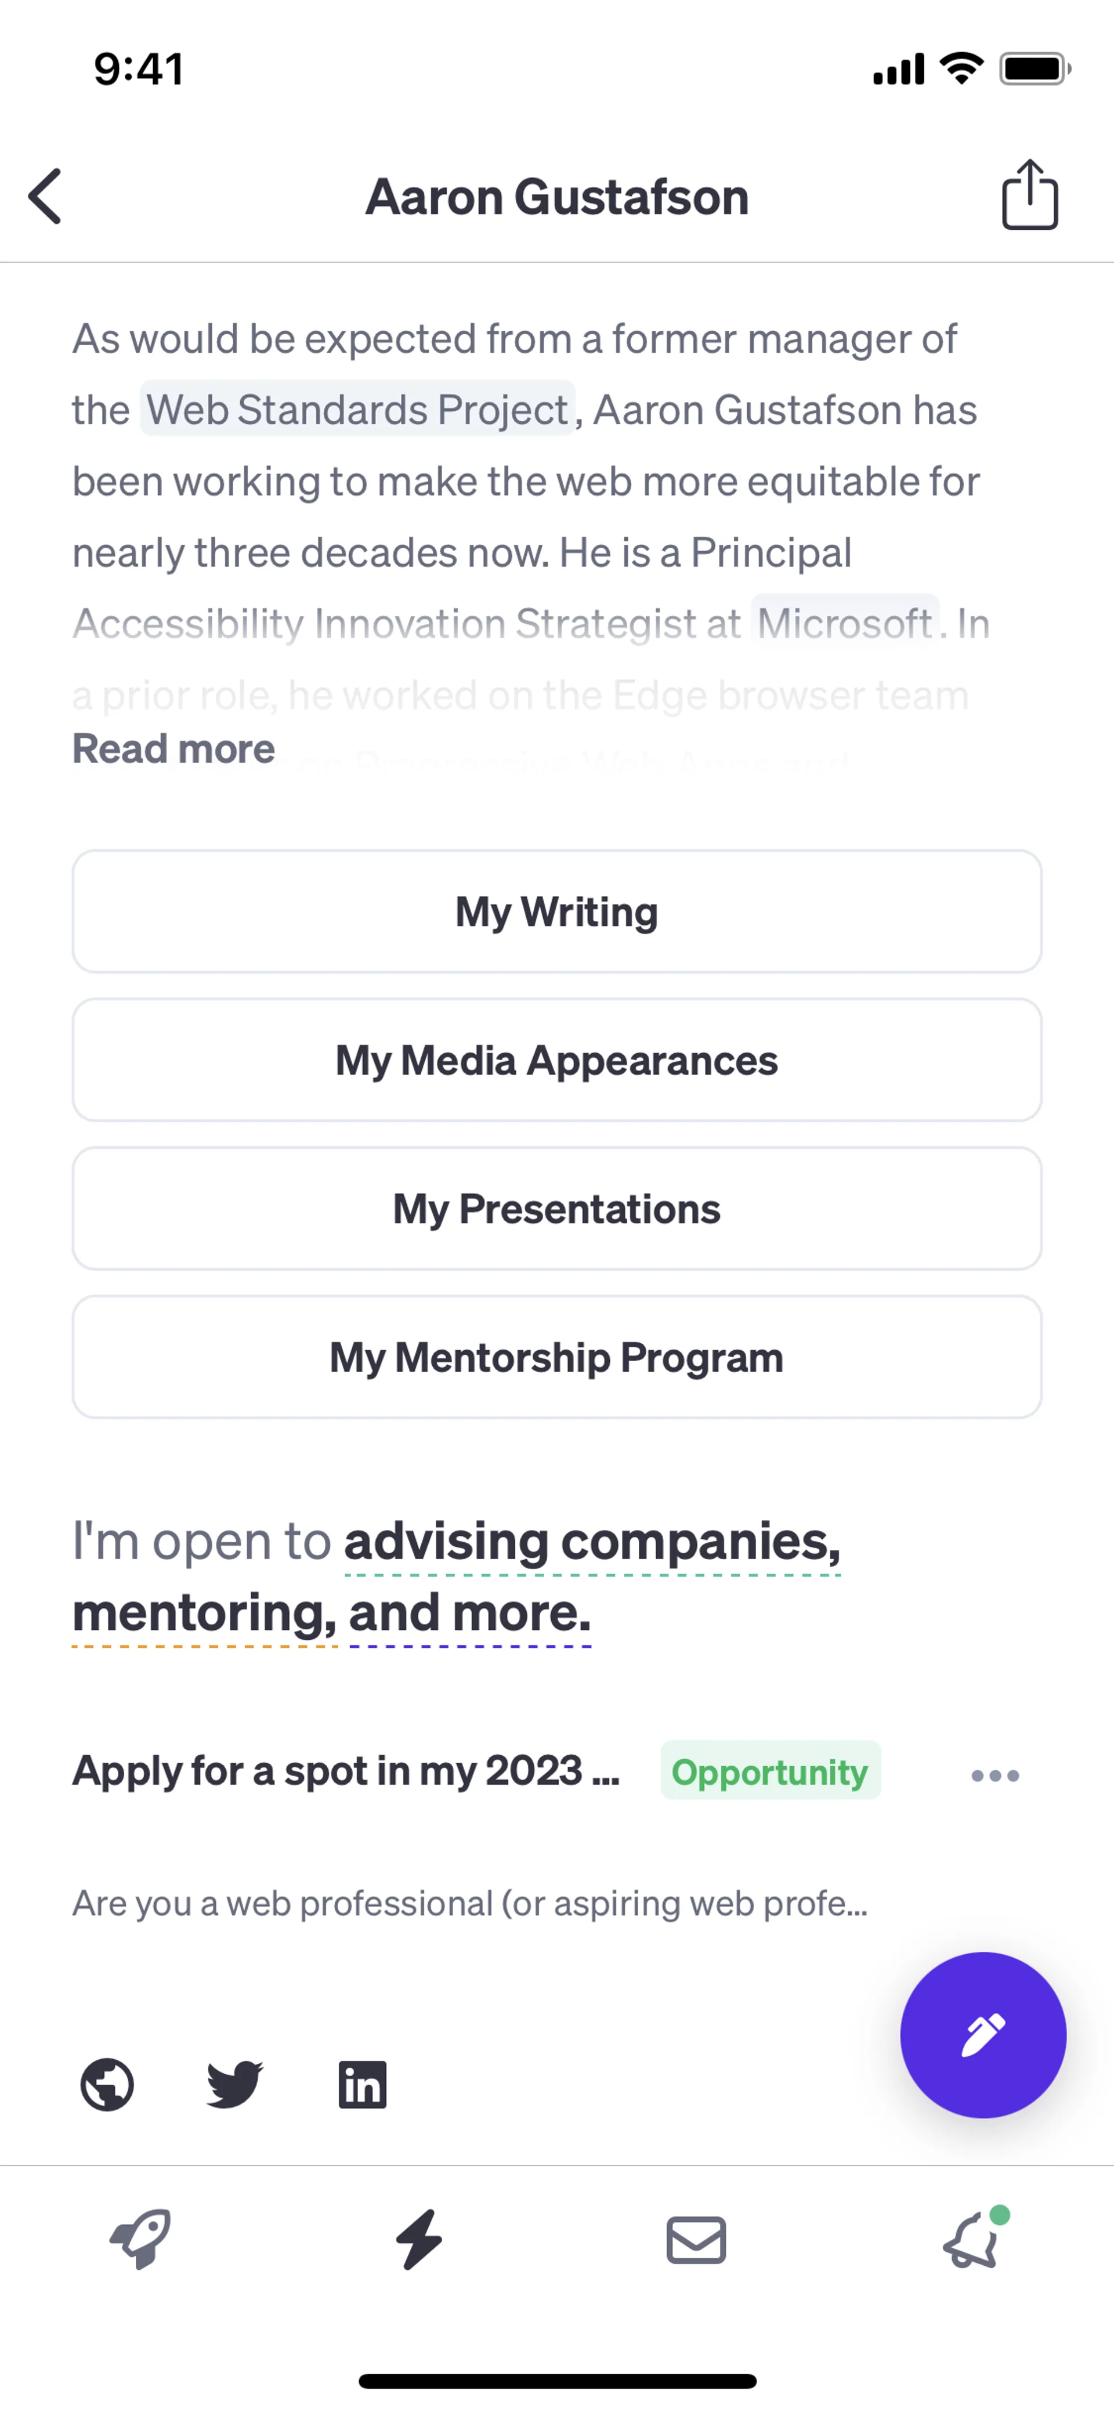
Task: Open the three-dot options menu
Action: pyautogui.click(x=994, y=1775)
